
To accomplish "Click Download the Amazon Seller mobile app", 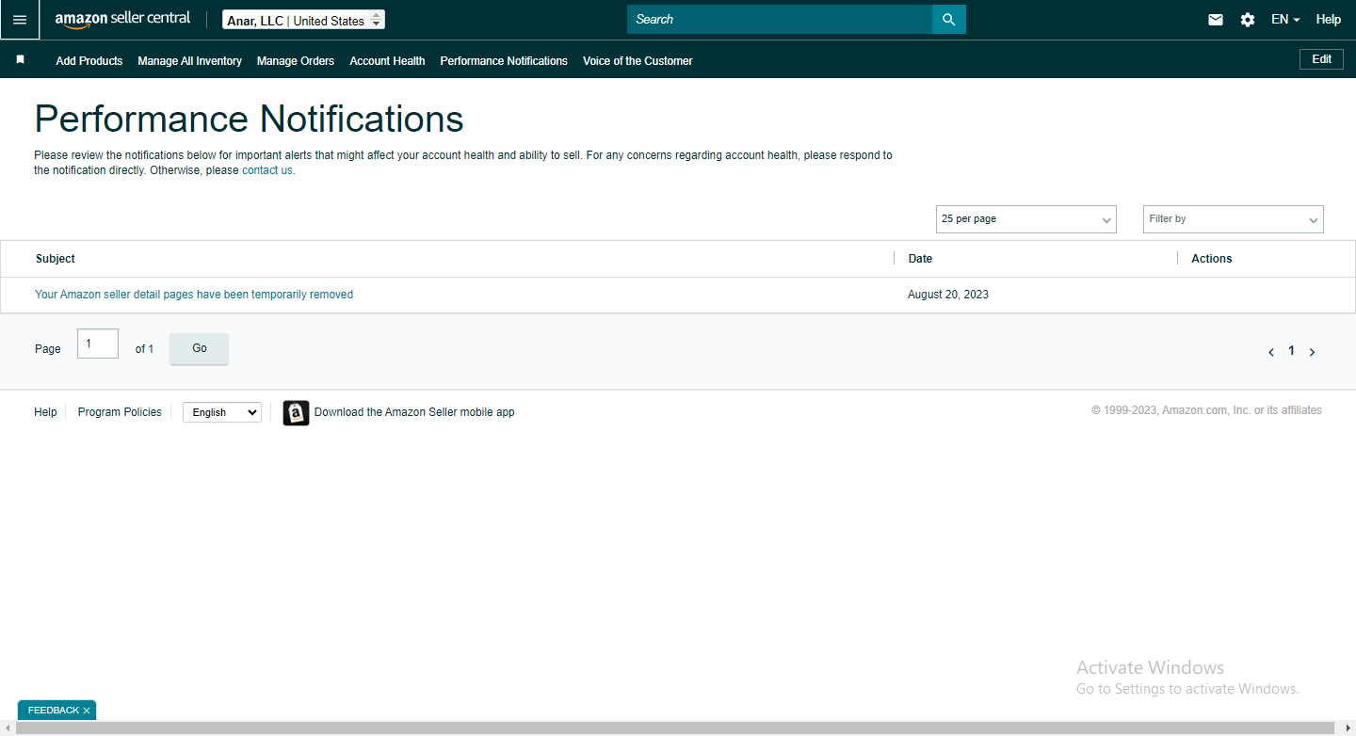I will coord(414,412).
